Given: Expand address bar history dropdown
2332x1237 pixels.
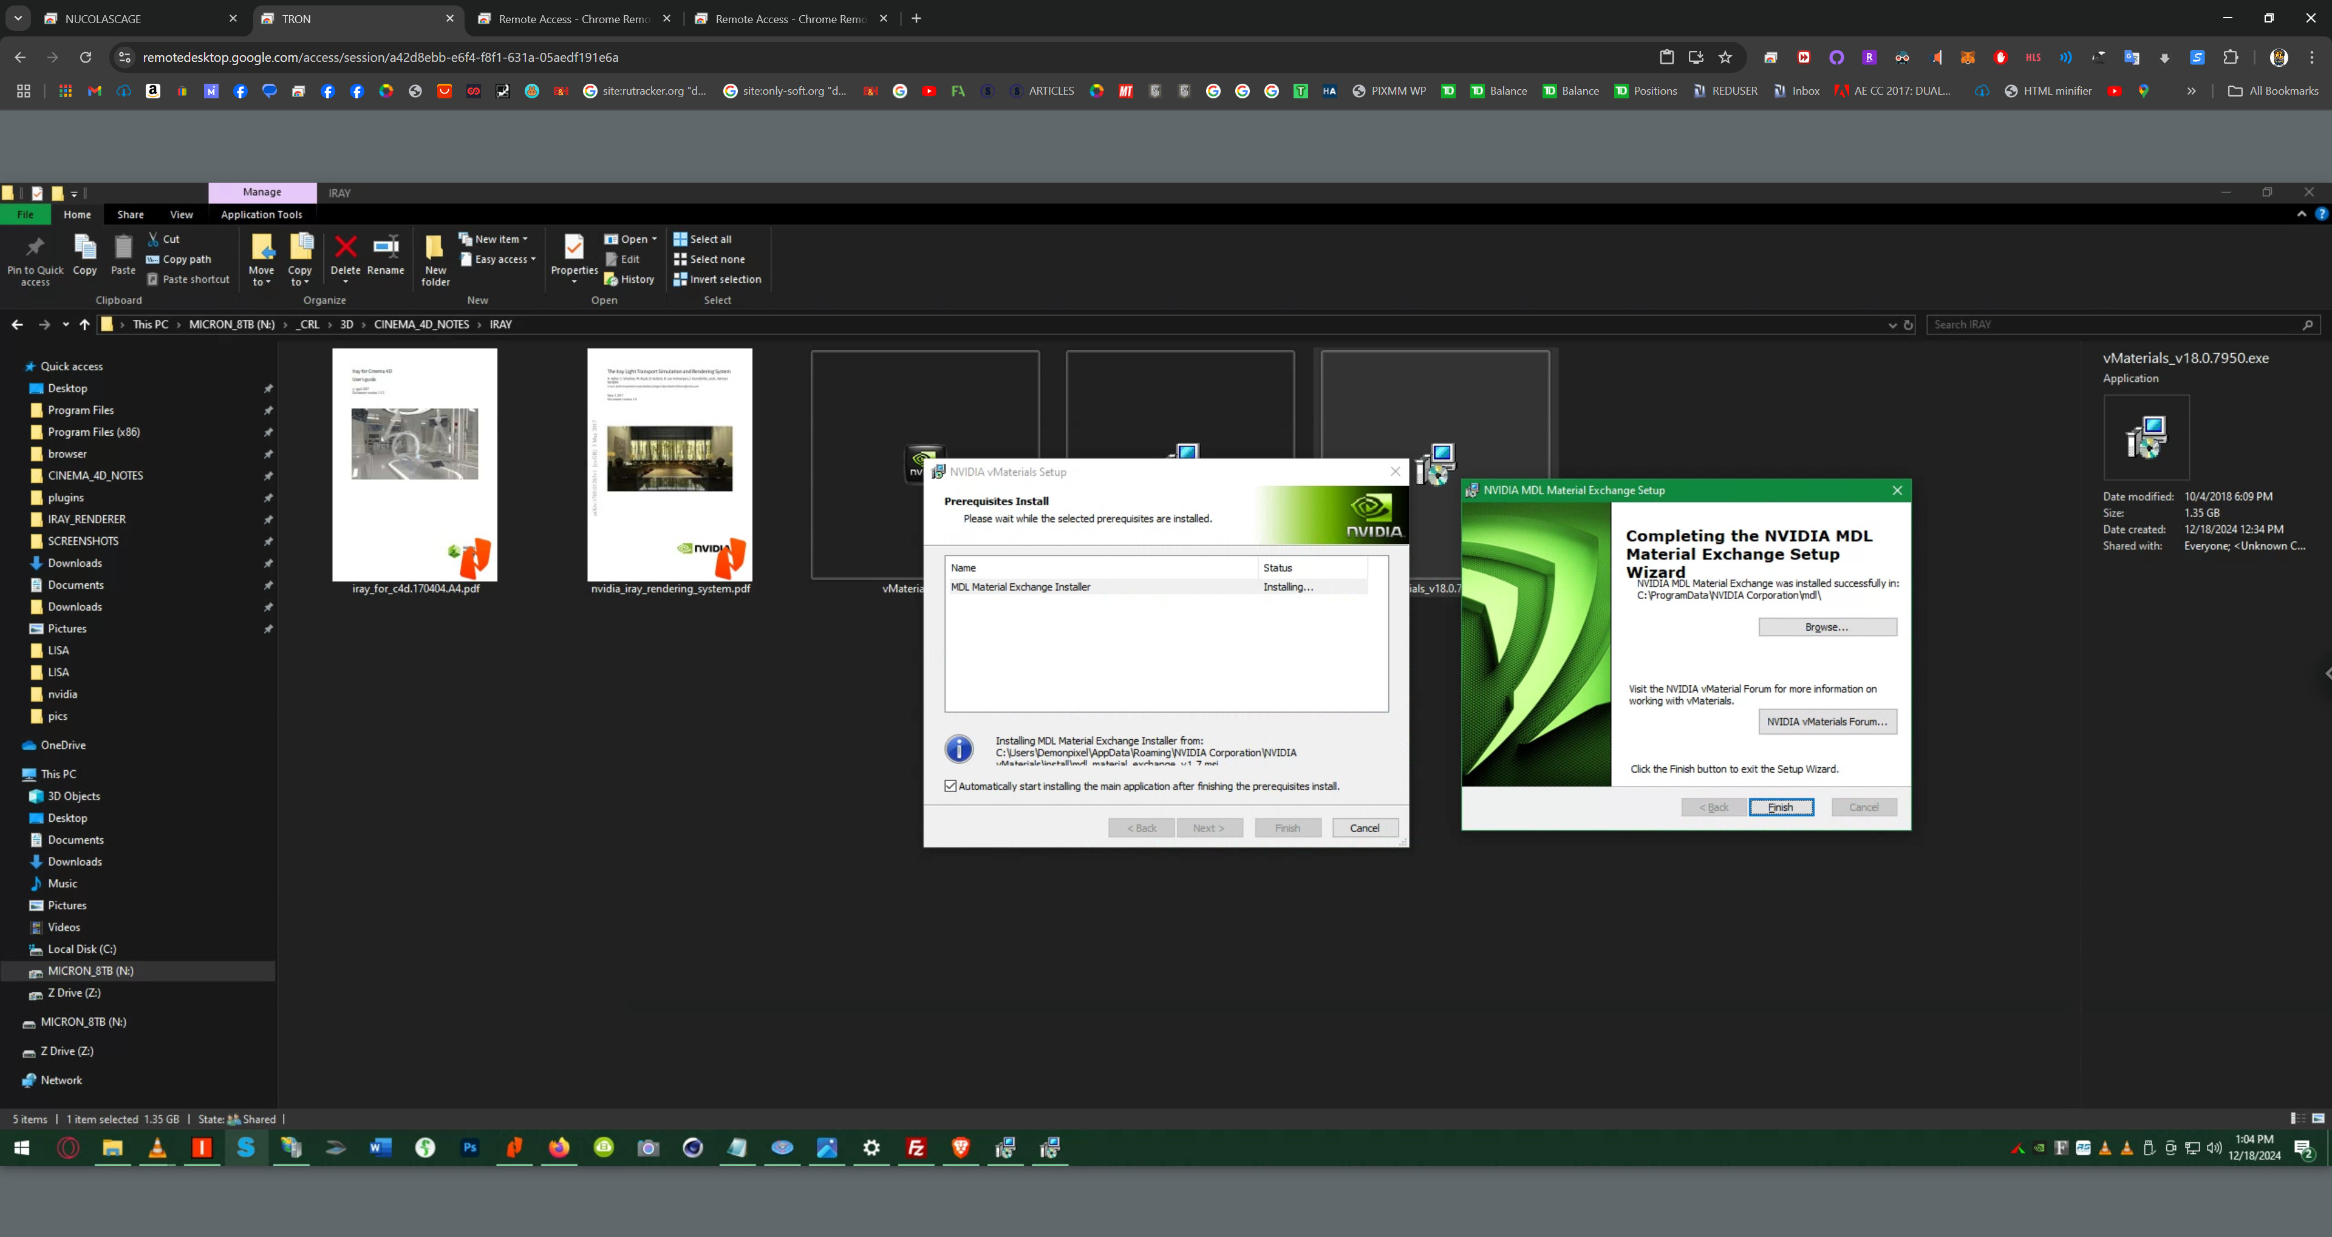Looking at the screenshot, I should [1892, 325].
